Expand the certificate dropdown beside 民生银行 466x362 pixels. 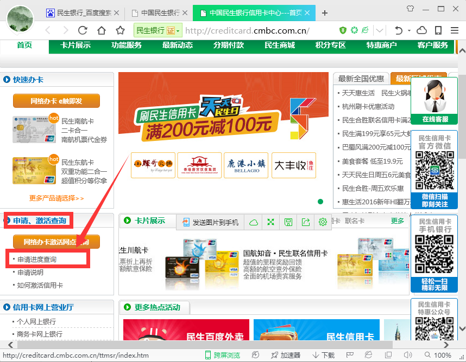pos(178,31)
